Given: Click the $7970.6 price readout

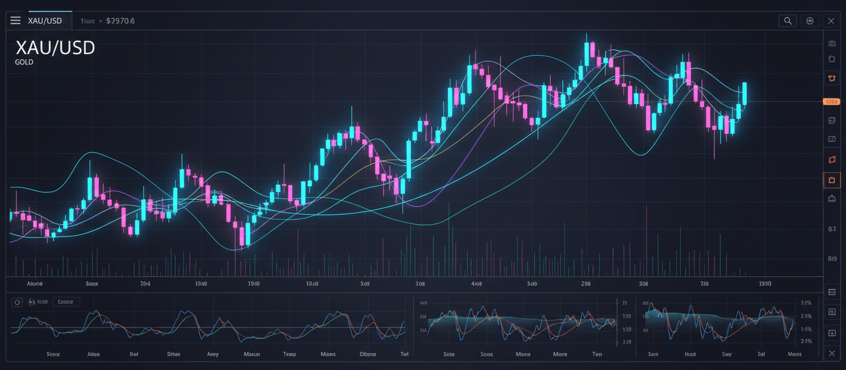Looking at the screenshot, I should click(121, 21).
